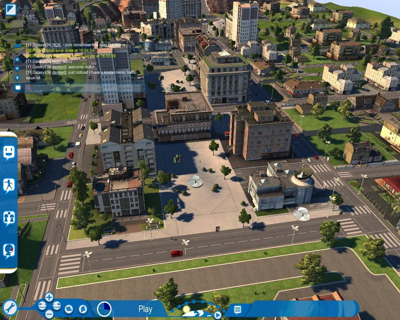Click the left camera view button
This screenshot has height=320, width=400.
69,309
